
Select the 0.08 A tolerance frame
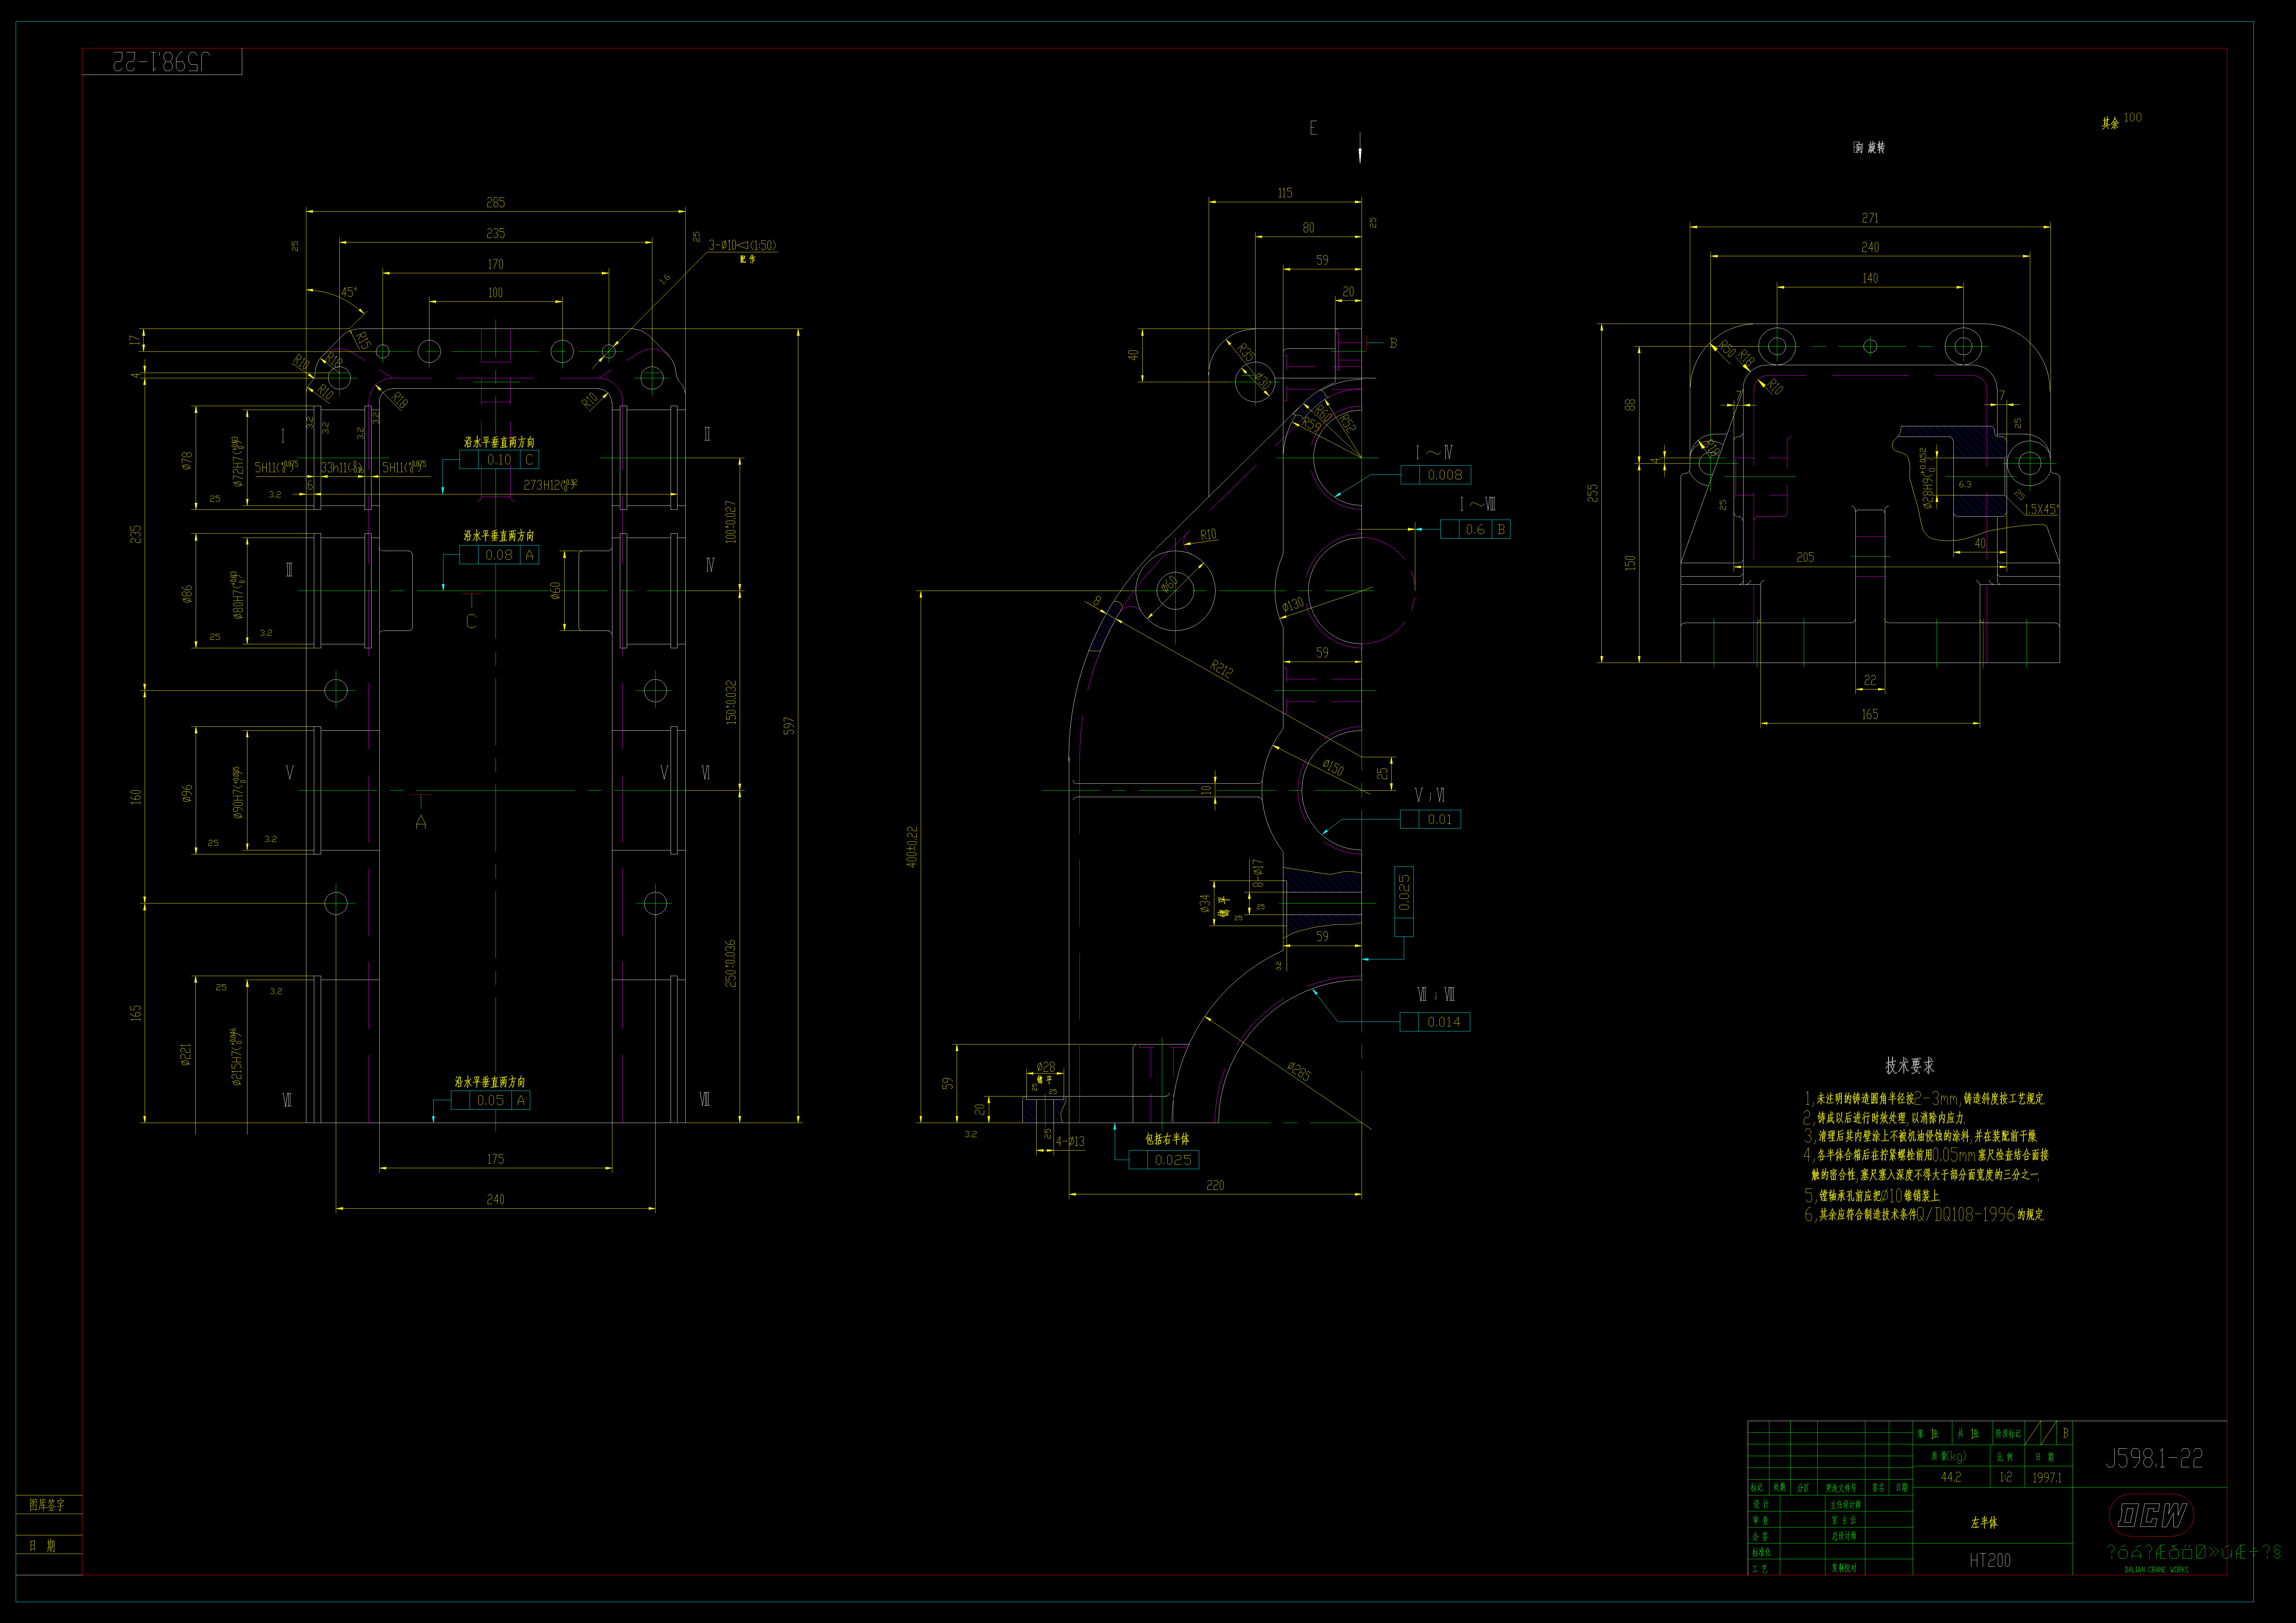pyautogui.click(x=499, y=555)
